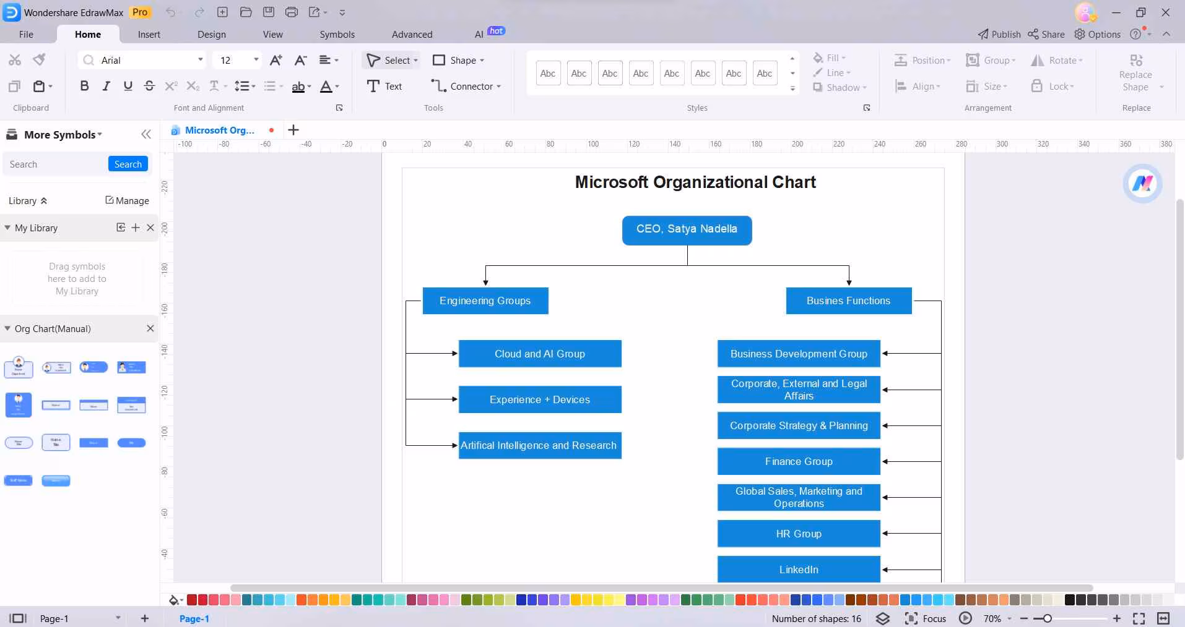
Task: Switch to the Symbols tab
Action: pos(337,35)
